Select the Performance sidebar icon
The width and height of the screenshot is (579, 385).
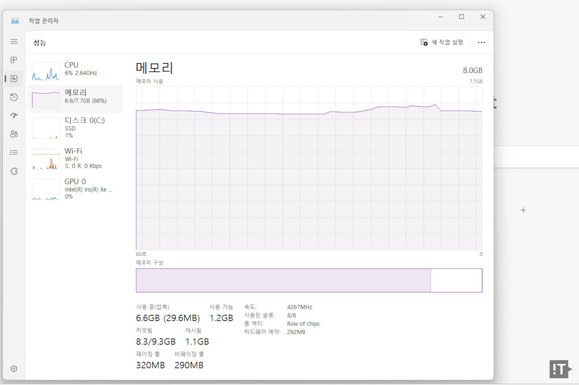14,79
